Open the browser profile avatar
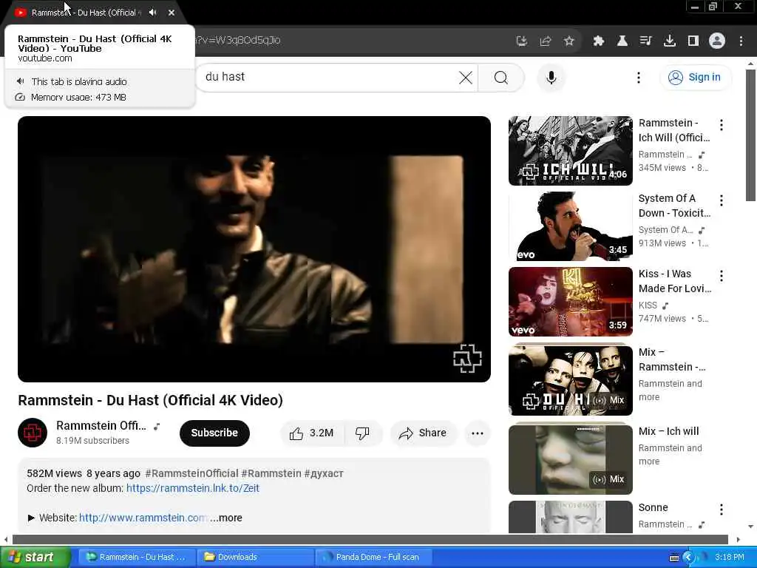Image resolution: width=757 pixels, height=568 pixels. click(x=717, y=41)
